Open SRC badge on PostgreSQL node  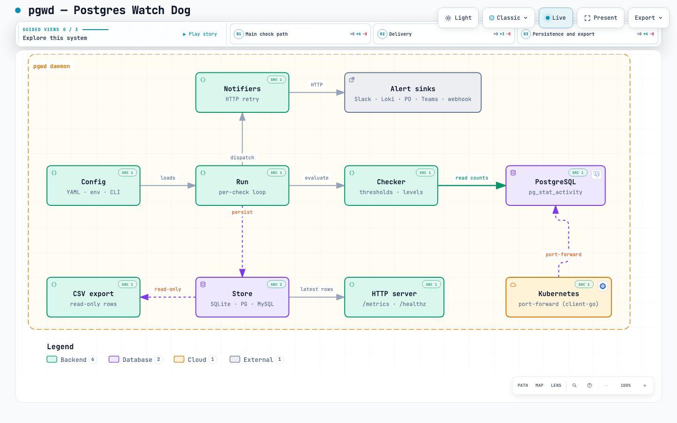578,173
